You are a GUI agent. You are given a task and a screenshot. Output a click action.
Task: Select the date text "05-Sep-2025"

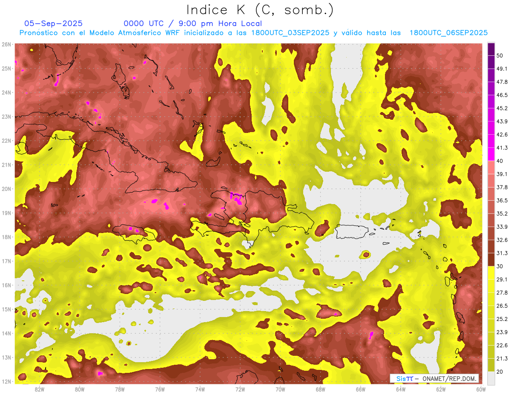coord(54,23)
